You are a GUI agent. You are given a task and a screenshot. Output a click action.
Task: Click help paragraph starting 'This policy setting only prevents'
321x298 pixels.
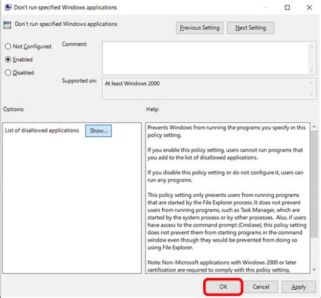[227, 221]
